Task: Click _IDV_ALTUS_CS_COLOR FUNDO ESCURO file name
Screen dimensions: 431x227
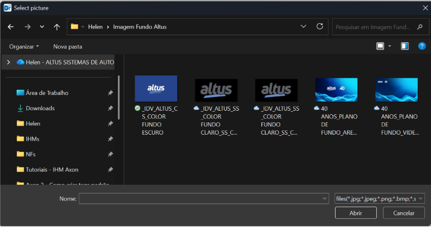Action: tap(159, 120)
